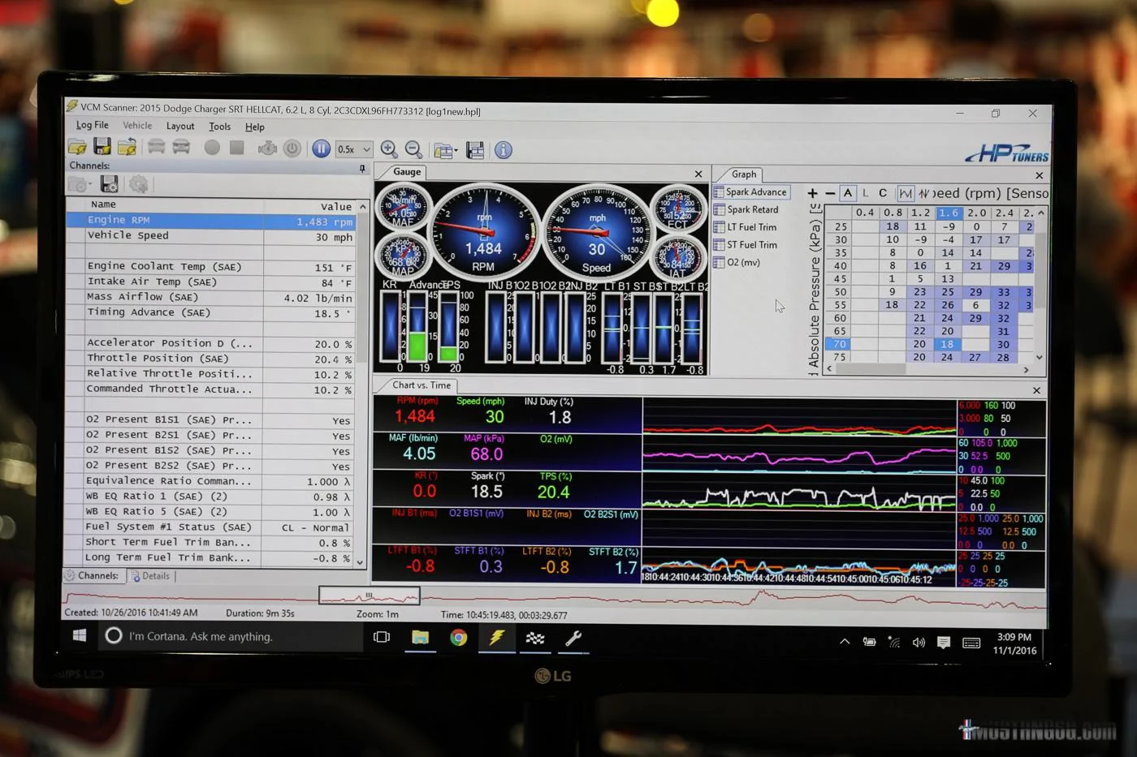This screenshot has width=1137, height=757.
Task: Click the Windows Start button
Action: [80, 636]
